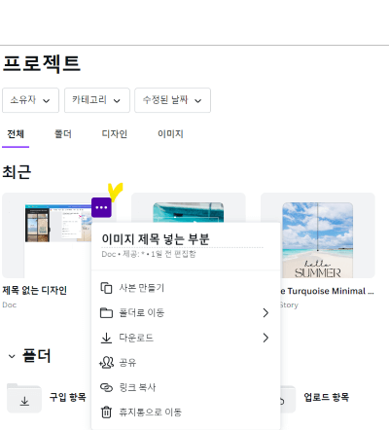The image size is (389, 430).
Task: Click the chain link icon beside 링크 복사
Action: tap(106, 387)
